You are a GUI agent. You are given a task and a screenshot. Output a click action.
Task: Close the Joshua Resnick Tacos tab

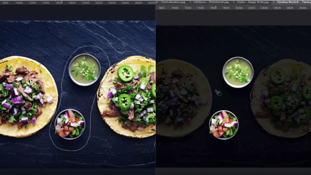pos(274,2)
